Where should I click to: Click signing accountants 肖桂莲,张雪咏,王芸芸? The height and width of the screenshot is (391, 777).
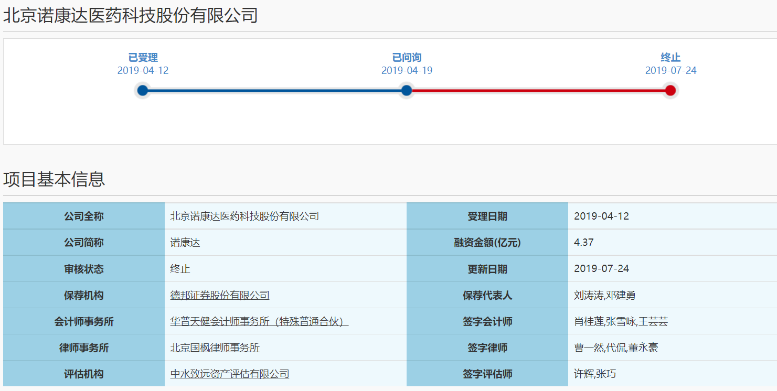(621, 321)
